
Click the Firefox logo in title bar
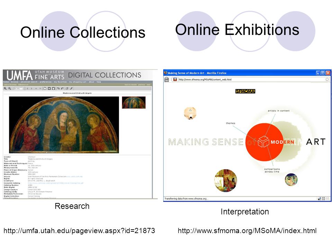166,73
